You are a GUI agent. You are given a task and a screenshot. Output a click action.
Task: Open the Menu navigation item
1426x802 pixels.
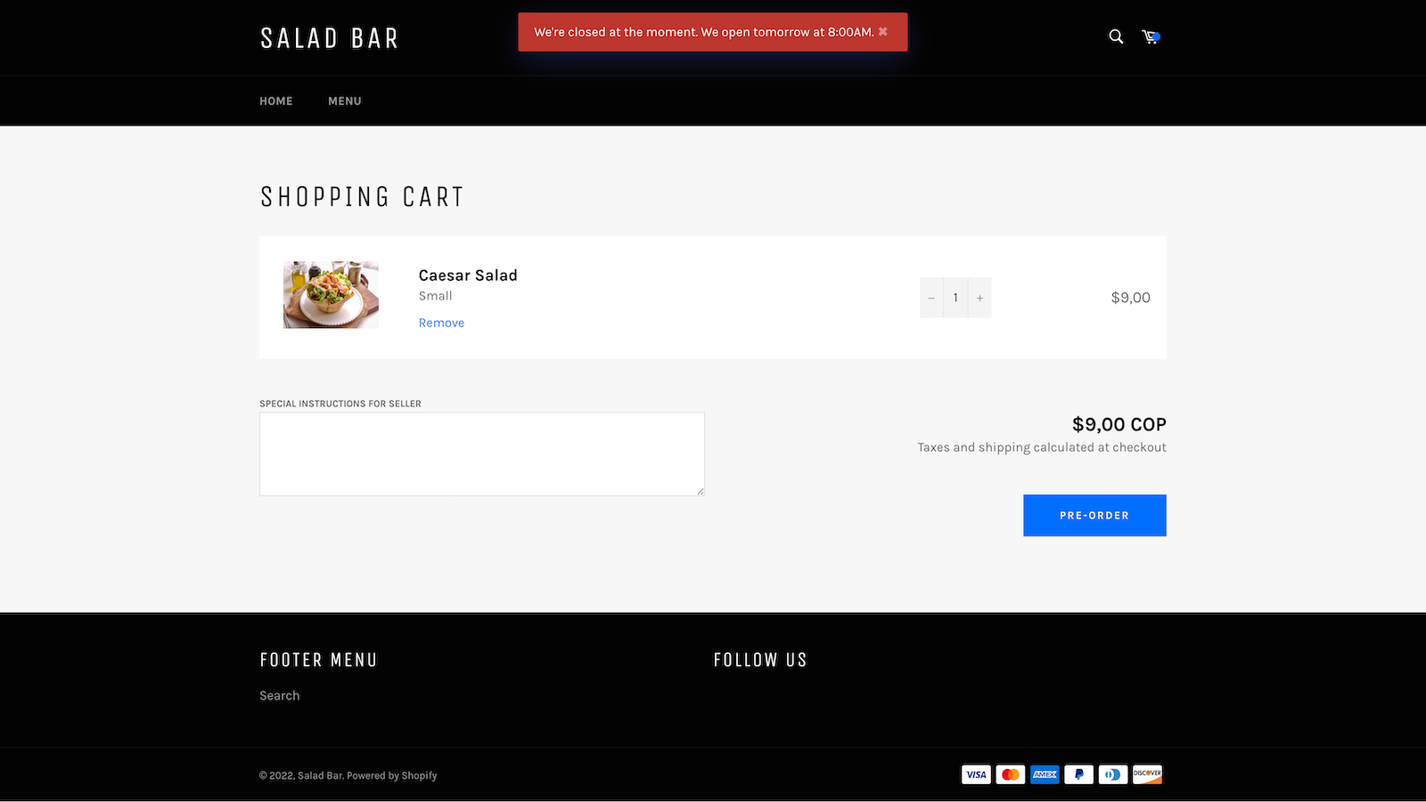(345, 101)
